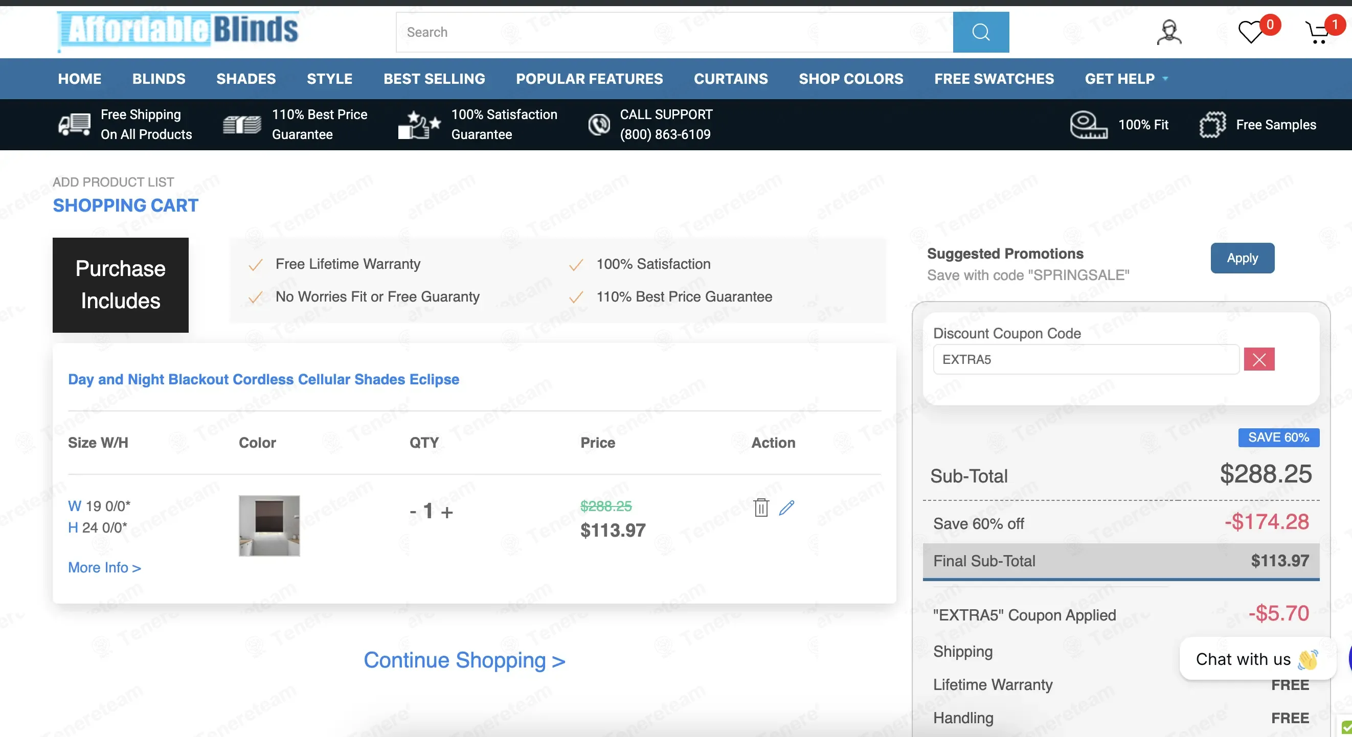This screenshot has height=737, width=1352.
Task: Click the W 19 0/0* width value
Action: click(x=99, y=506)
